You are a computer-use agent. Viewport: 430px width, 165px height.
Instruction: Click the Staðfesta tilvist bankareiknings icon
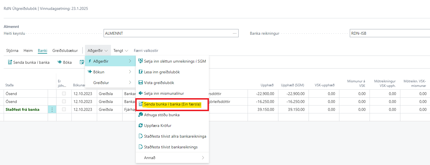pos(141,147)
